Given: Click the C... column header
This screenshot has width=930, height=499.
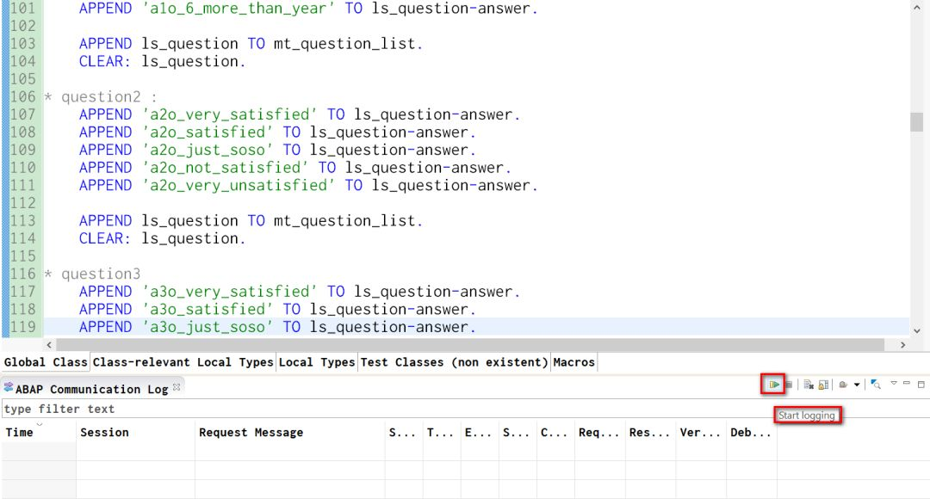Looking at the screenshot, I should pos(555,432).
